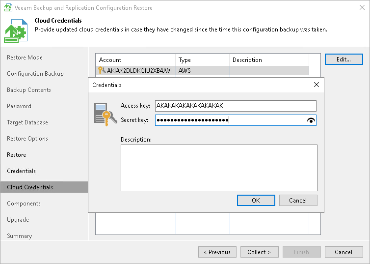The image size is (370, 264).
Task: Sort by Type column header
Action: [203, 60]
